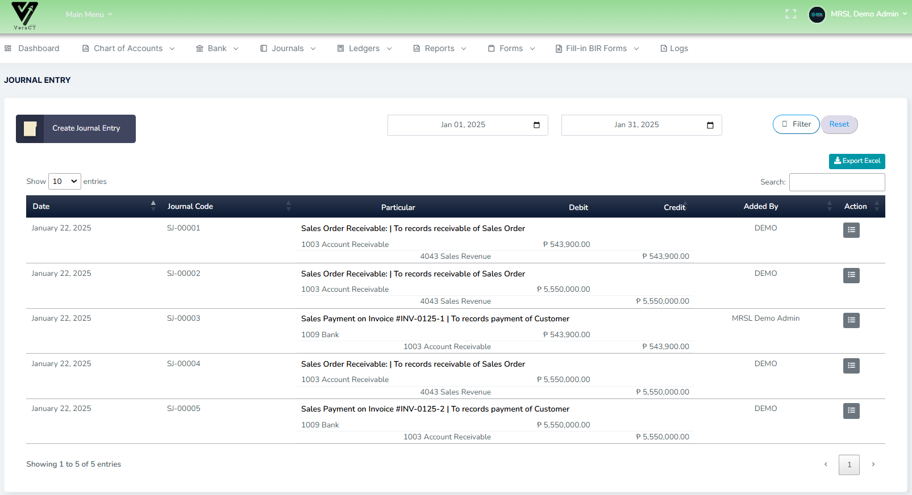The height and width of the screenshot is (495, 912).
Task: Focus the Search input field
Action: click(836, 182)
